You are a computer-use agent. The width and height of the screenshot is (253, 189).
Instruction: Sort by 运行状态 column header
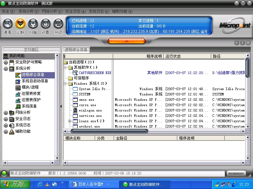(187, 56)
